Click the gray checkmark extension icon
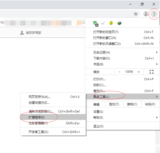The width and height of the screenshot is (160, 153). [x=103, y=23]
